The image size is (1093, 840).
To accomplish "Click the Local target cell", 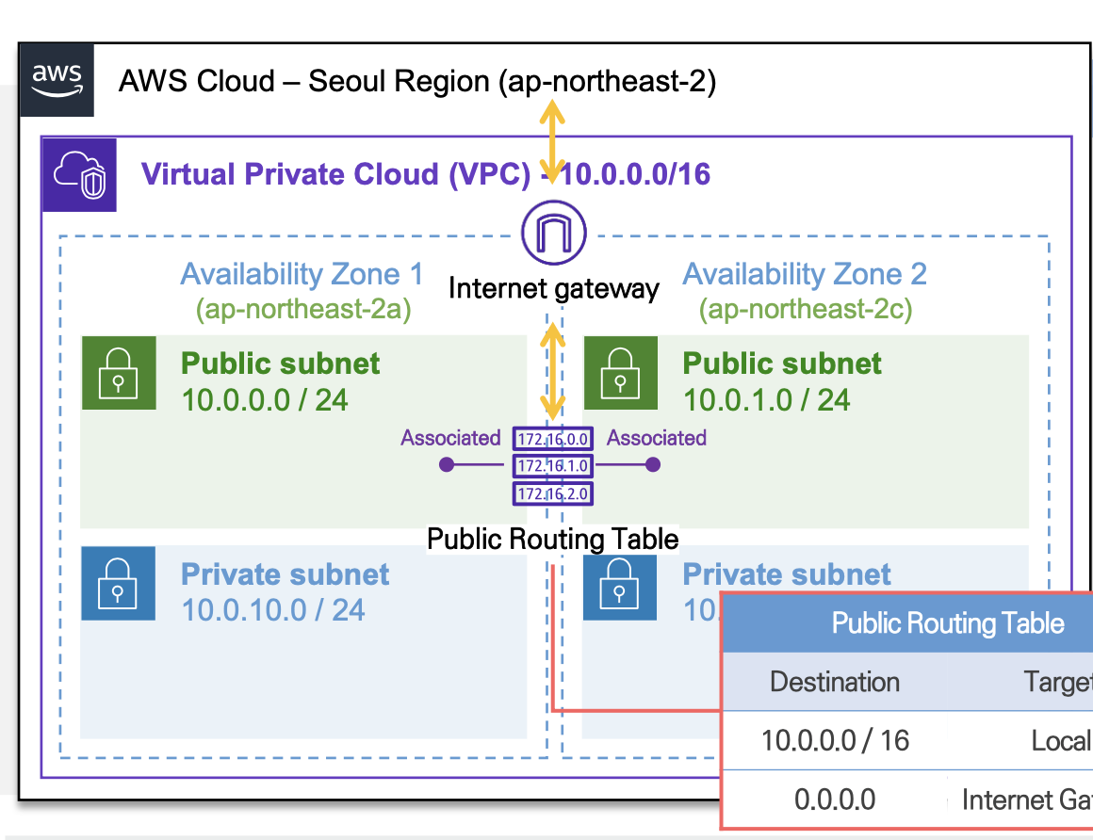I will pyautogui.click(x=1061, y=740).
